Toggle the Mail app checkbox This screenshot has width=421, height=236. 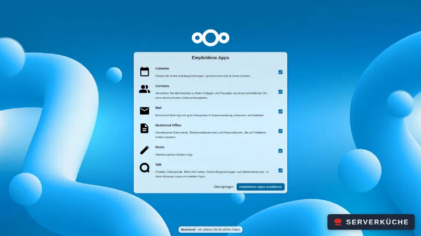tap(280, 111)
